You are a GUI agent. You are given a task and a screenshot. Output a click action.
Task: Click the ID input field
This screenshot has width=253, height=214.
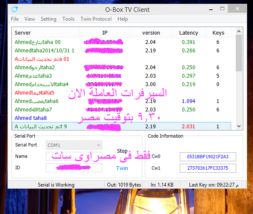74,168
